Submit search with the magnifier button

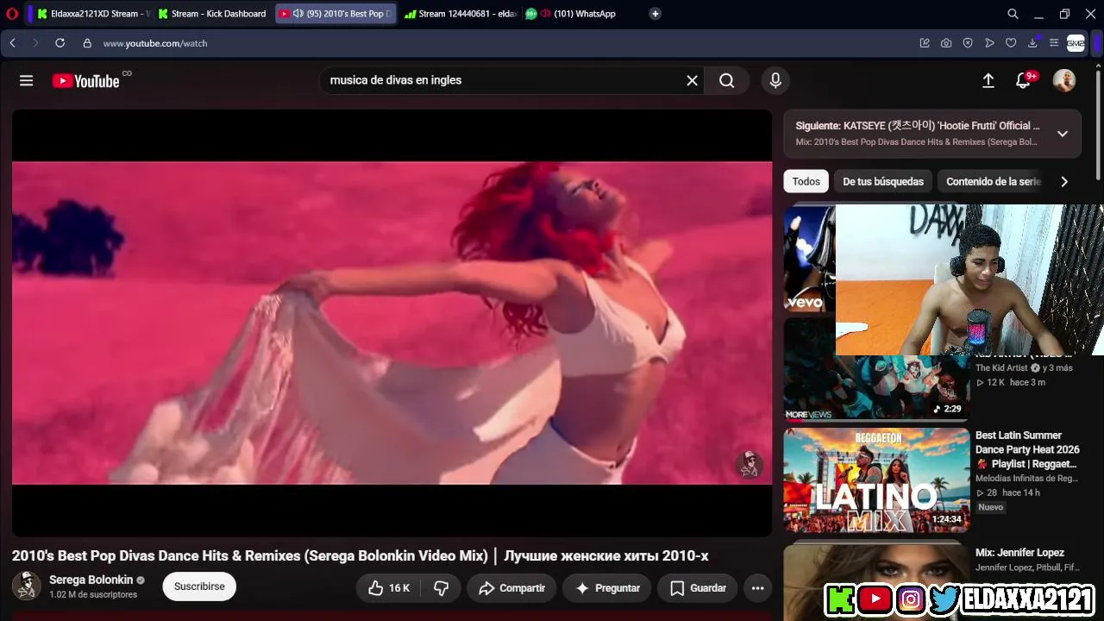[x=727, y=80]
